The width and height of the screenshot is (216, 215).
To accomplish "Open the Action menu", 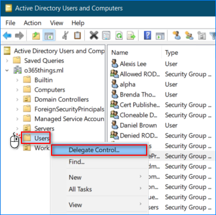I will tap(33, 23).
